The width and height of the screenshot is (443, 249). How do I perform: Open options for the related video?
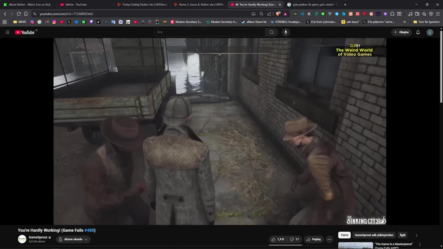[x=420, y=245]
